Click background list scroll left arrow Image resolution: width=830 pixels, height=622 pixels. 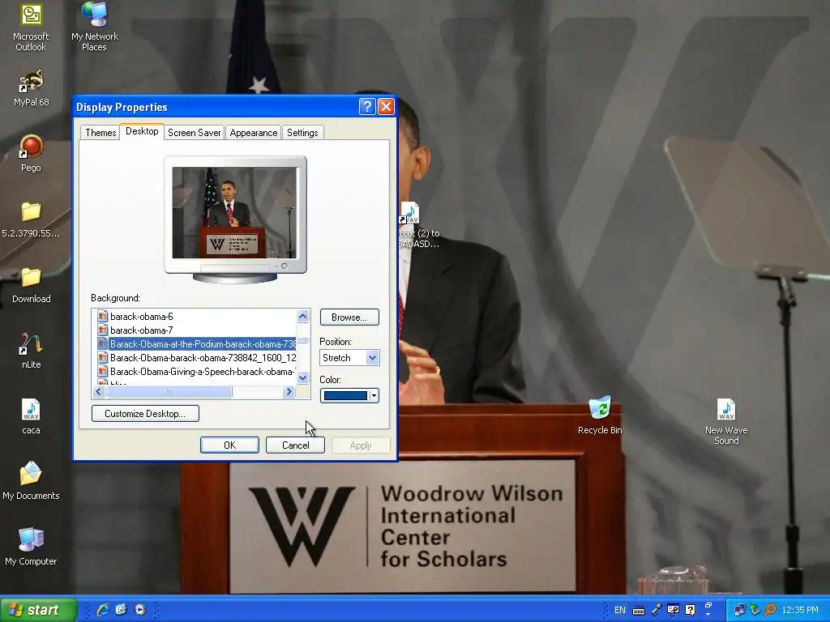coord(98,392)
